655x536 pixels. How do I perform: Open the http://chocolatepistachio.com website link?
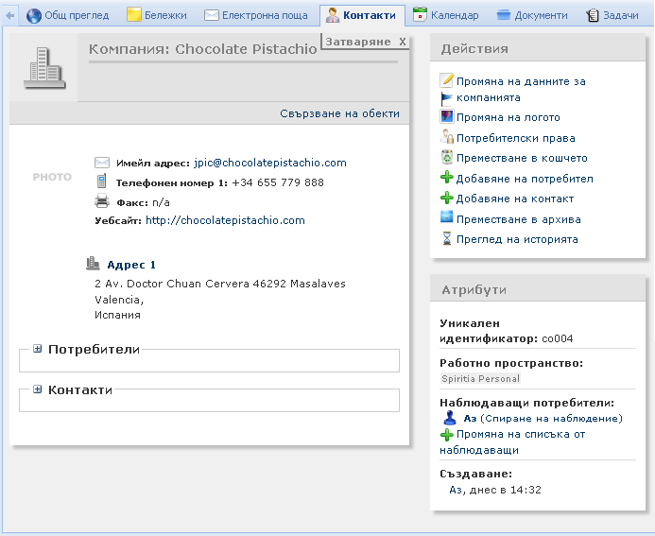(x=225, y=220)
